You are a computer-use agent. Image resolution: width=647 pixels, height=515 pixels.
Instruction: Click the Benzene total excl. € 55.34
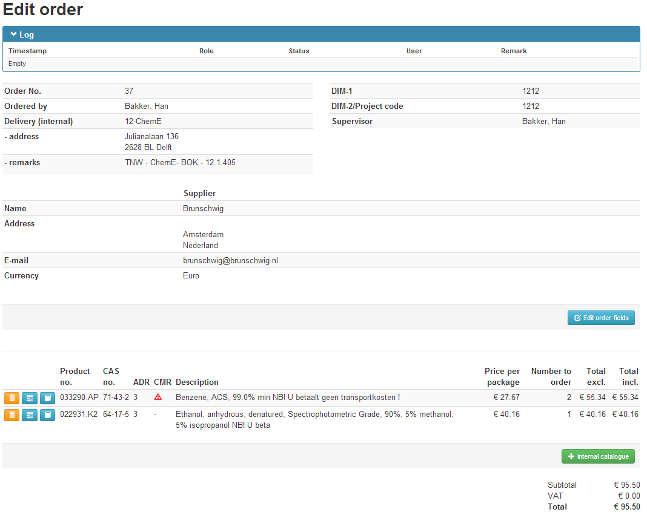coord(592,397)
